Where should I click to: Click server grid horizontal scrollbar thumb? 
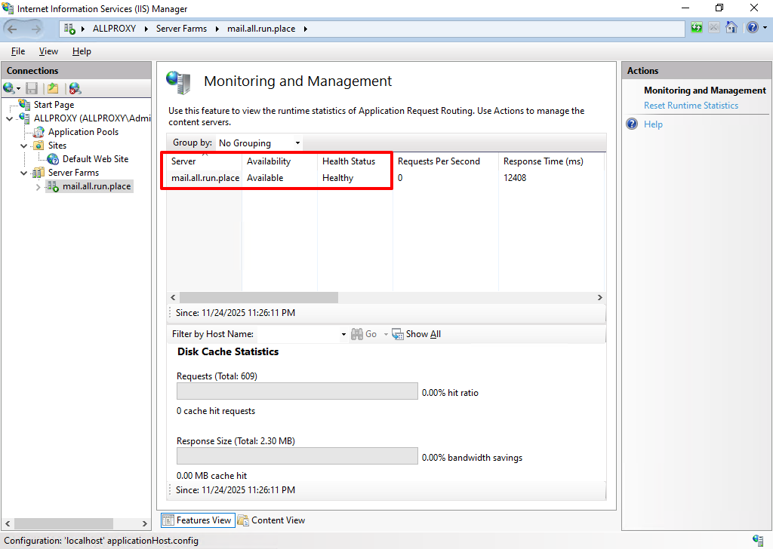[x=259, y=297]
